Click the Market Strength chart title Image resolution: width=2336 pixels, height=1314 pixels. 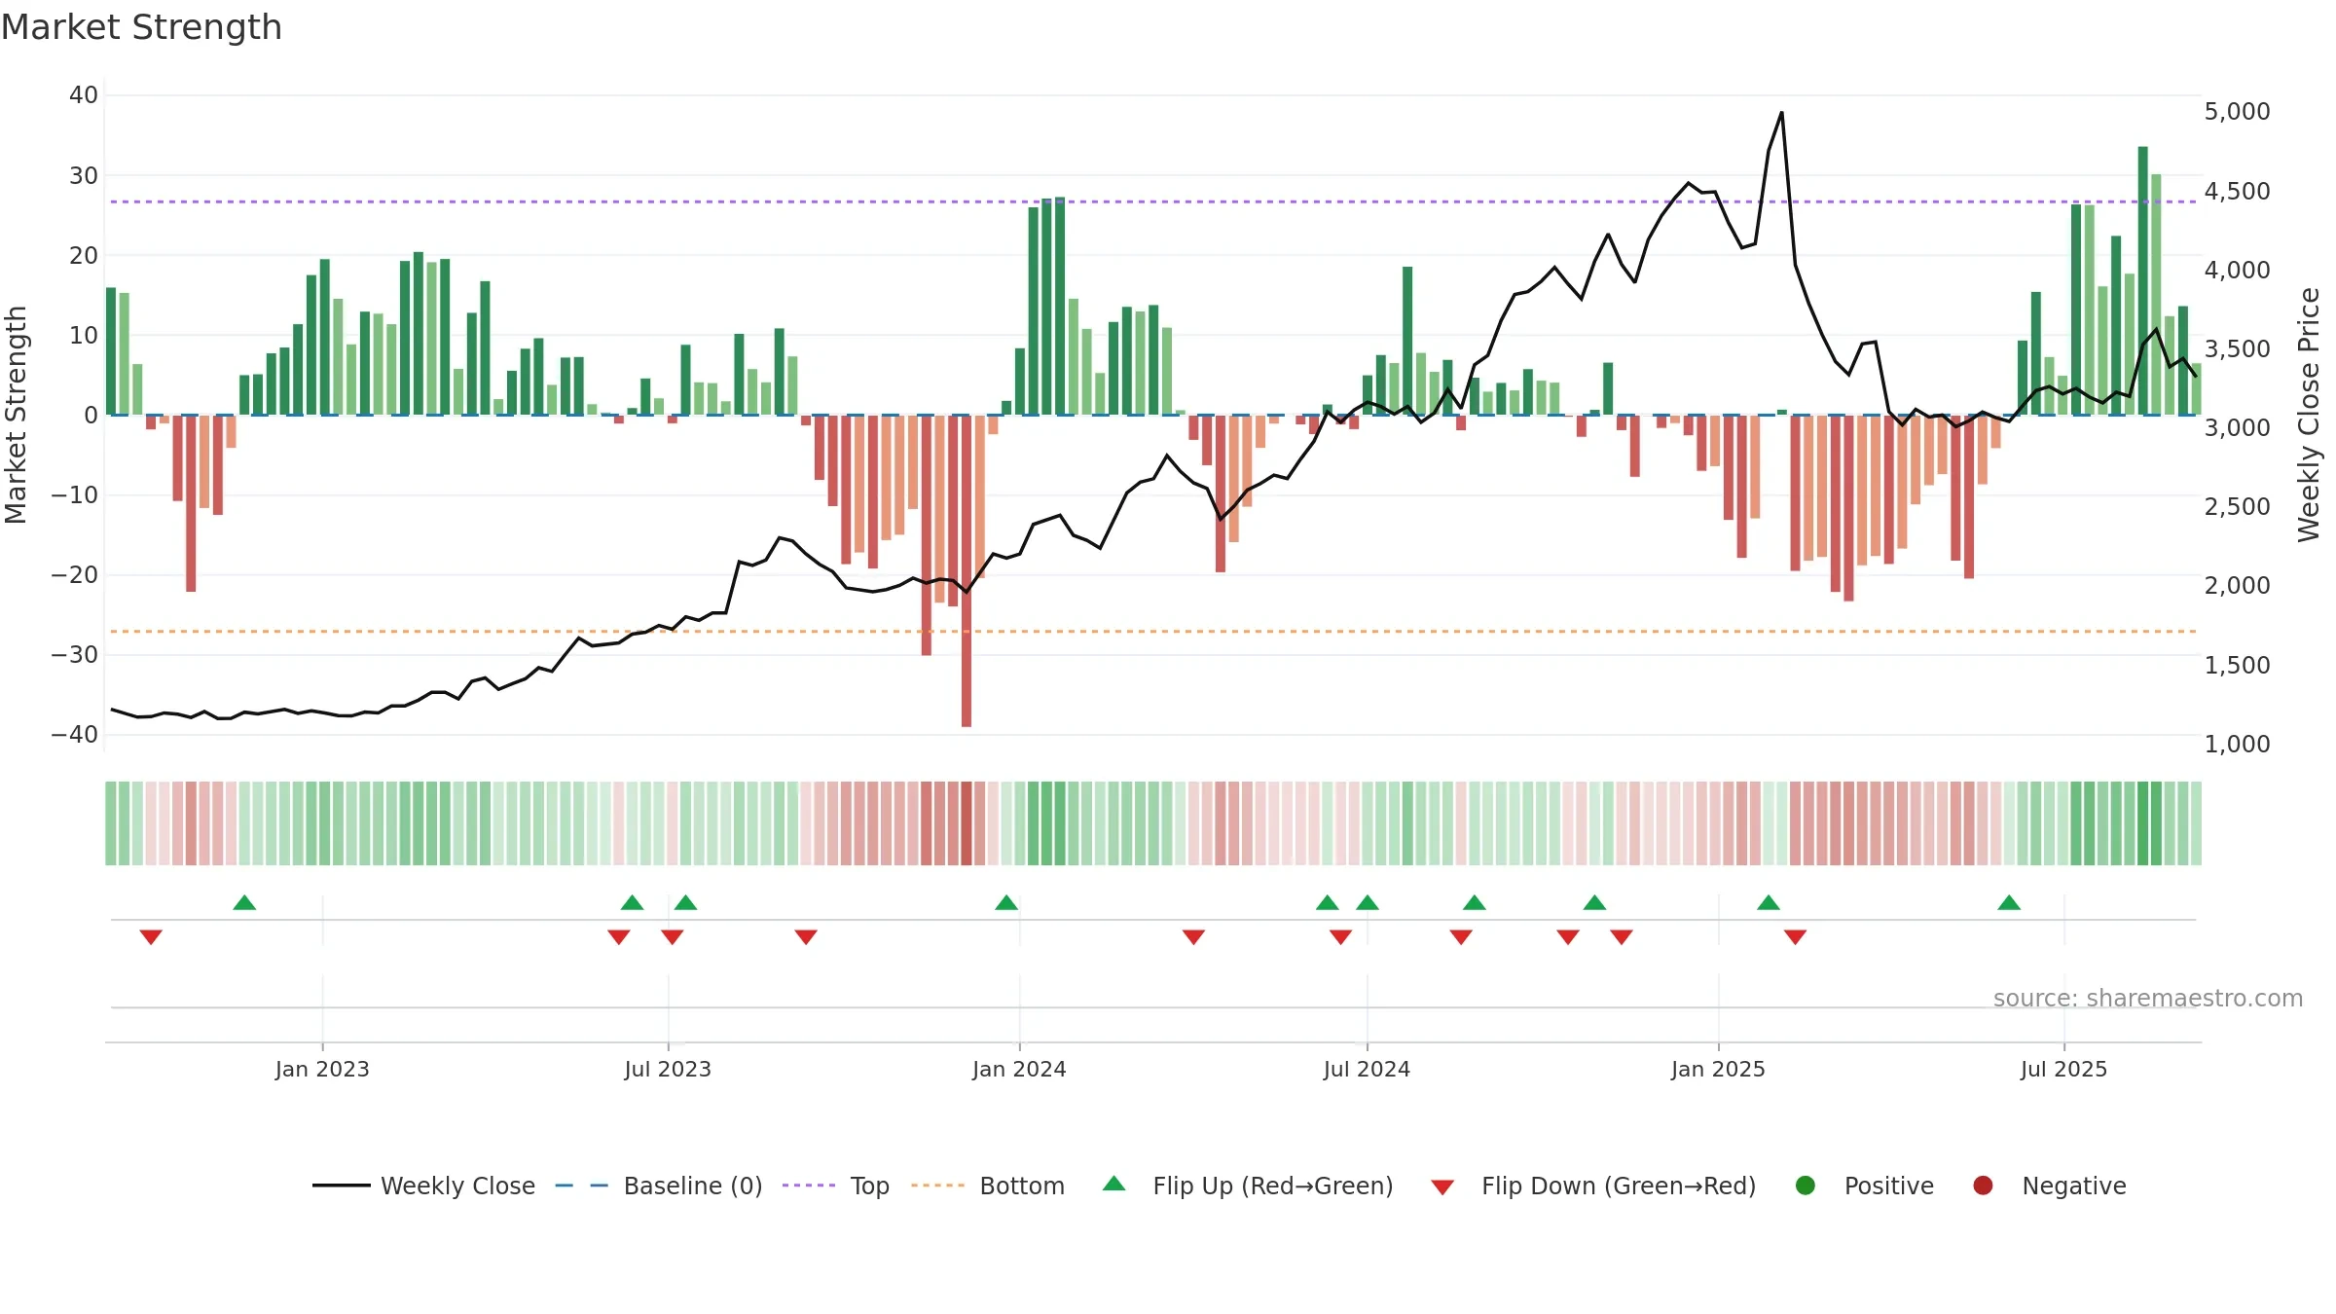pyautogui.click(x=141, y=27)
